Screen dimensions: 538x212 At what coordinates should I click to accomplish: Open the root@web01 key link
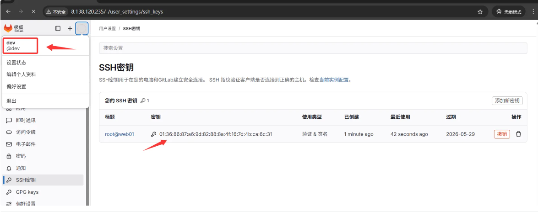120,134
